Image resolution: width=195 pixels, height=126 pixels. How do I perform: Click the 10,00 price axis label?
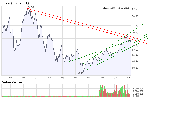[135, 68]
